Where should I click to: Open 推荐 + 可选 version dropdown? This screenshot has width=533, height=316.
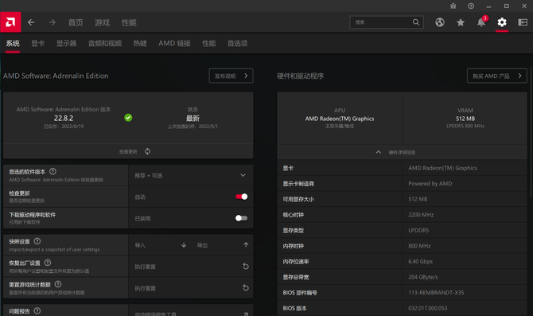191,176
